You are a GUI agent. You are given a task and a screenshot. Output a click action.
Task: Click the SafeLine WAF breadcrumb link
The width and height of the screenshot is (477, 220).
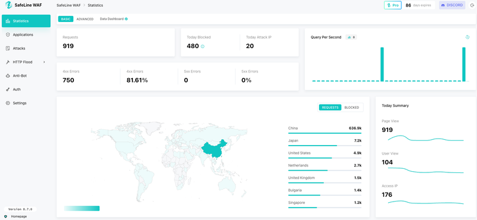(x=69, y=5)
